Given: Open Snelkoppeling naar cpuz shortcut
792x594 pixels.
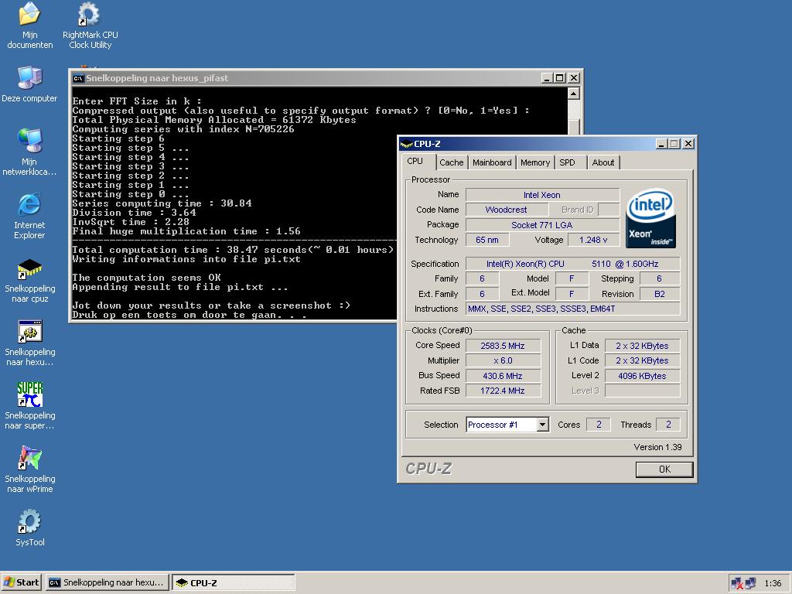Looking at the screenshot, I should point(30,281).
